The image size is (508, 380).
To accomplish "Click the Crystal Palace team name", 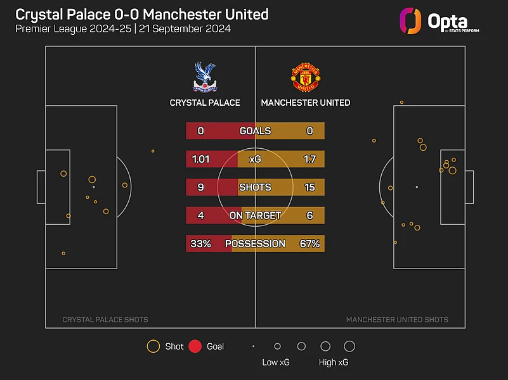I will [x=205, y=103].
